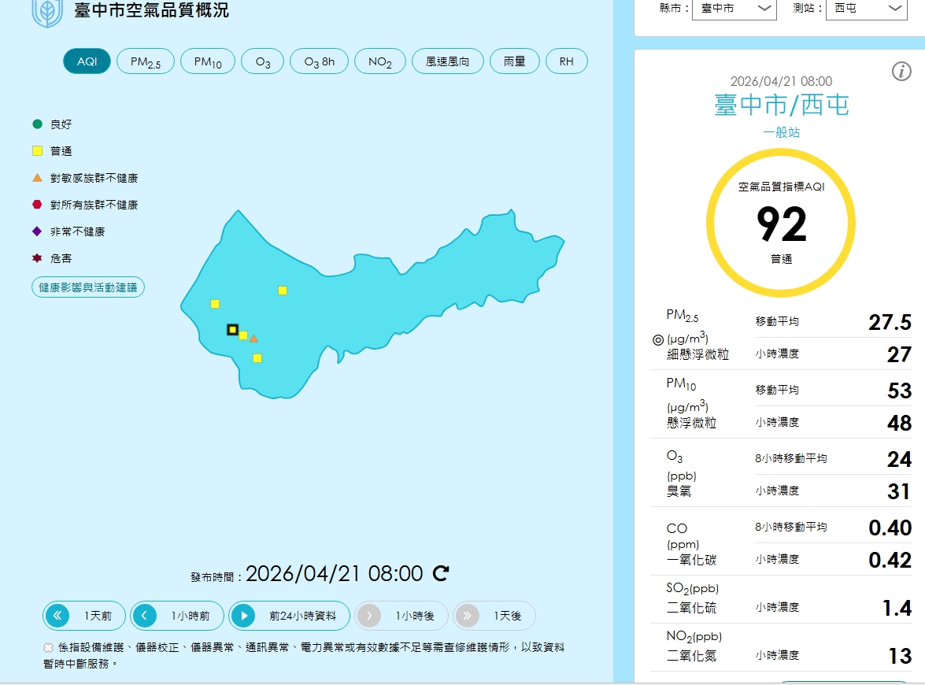Switch to the RH humidity tab
The width and height of the screenshot is (925, 685).
[566, 61]
